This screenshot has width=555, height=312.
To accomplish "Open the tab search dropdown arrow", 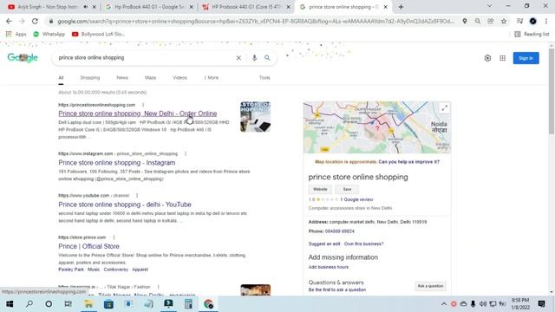I will coord(489,6).
